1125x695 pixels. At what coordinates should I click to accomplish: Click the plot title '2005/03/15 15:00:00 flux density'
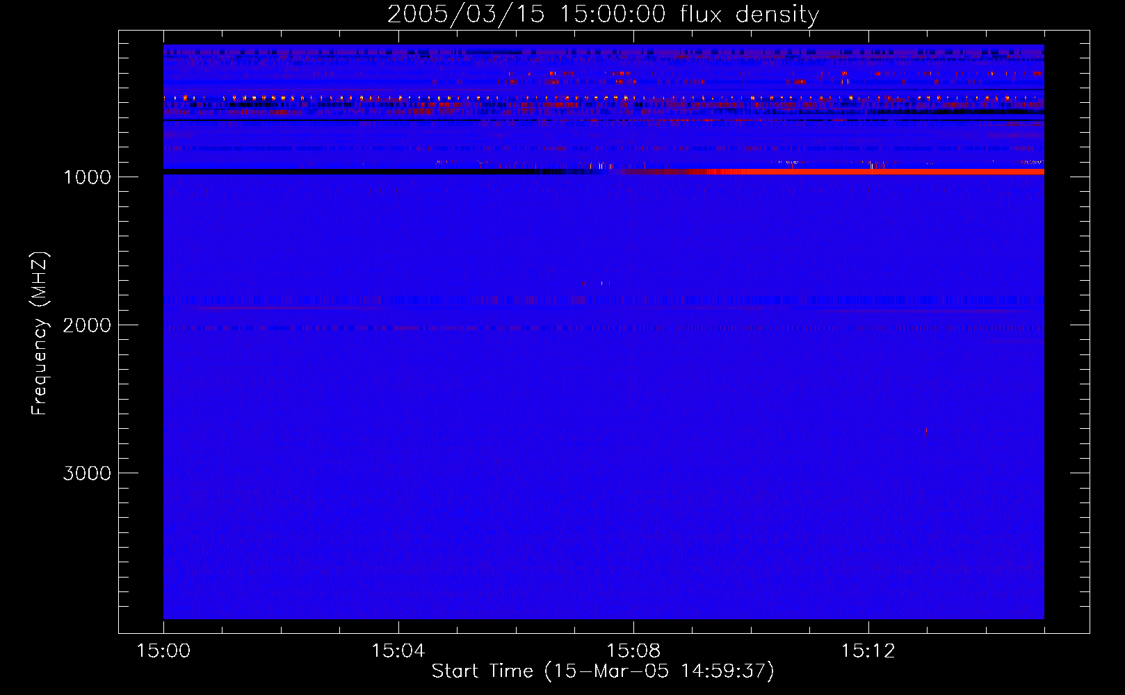pos(603,14)
